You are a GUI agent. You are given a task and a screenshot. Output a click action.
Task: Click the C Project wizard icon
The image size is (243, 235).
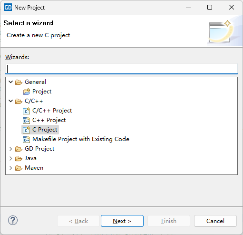click(x=26, y=130)
